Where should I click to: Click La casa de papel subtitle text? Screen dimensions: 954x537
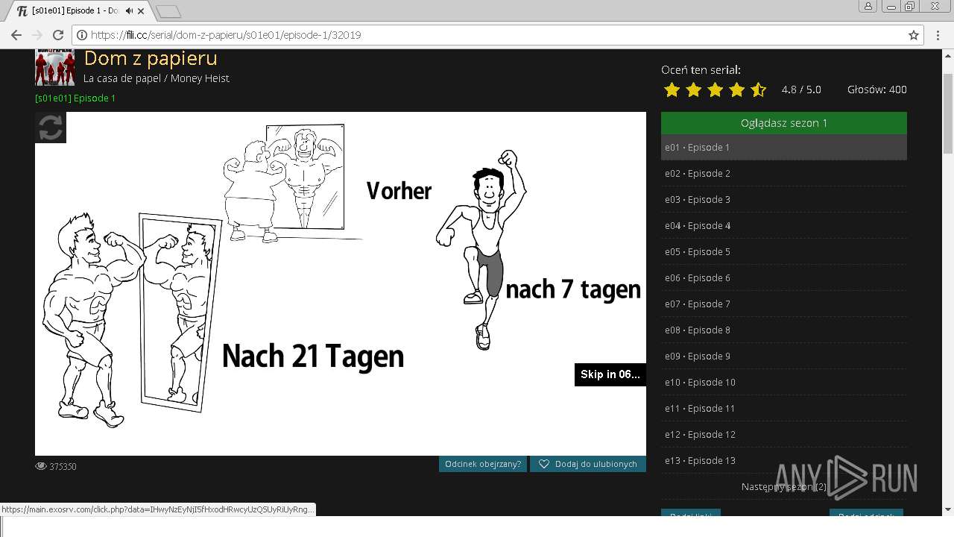[x=157, y=78]
